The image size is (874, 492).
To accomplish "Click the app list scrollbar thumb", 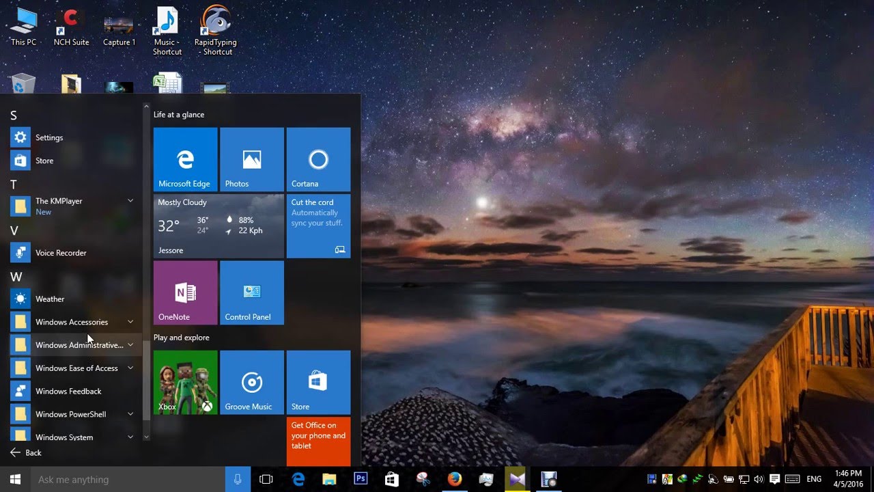I will tap(146, 379).
